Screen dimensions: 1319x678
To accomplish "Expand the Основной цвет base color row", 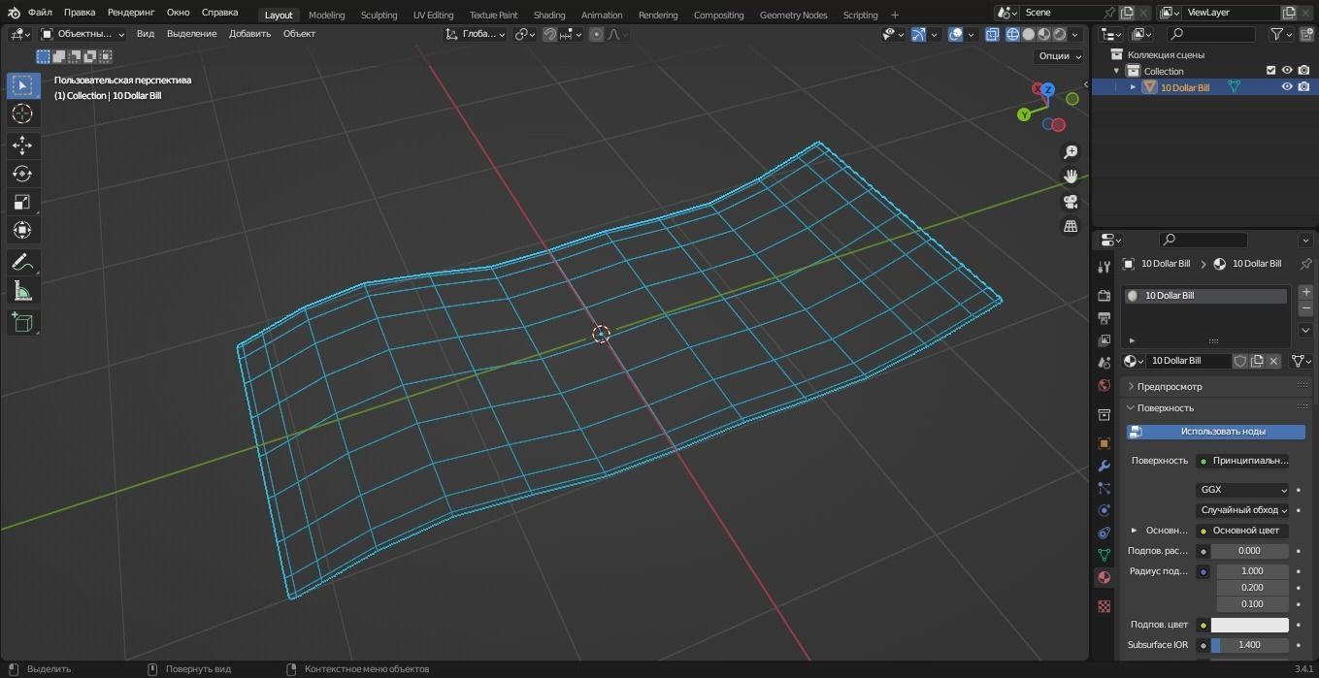I will (x=1134, y=531).
